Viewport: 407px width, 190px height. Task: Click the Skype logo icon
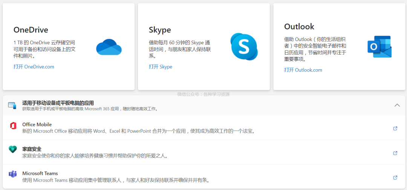244,47
